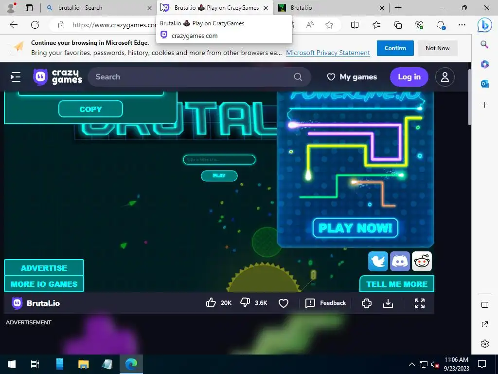Click the Log in button
Screen dimensions: 498x374
(409, 77)
